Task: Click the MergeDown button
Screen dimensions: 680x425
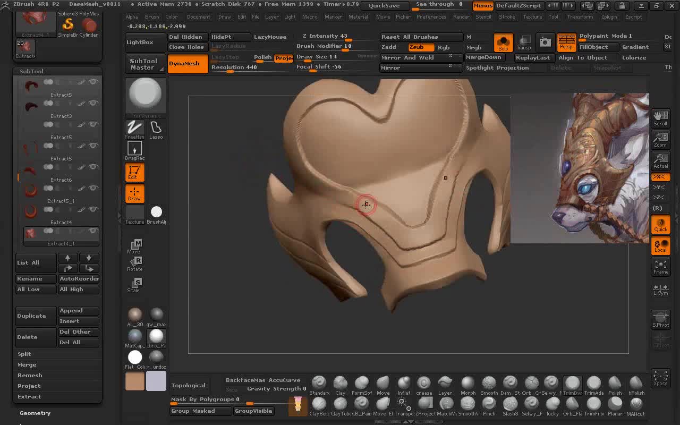Action: tap(483, 57)
